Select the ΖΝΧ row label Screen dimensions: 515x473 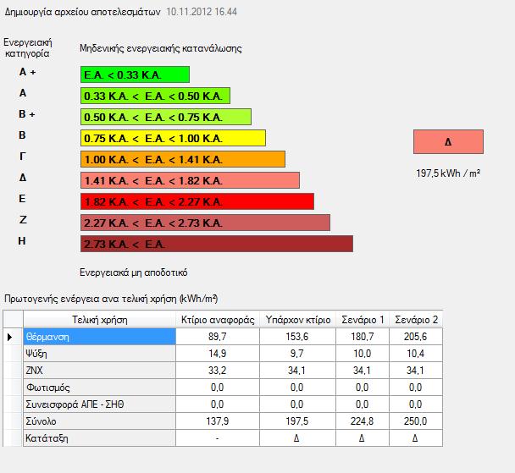(99, 371)
